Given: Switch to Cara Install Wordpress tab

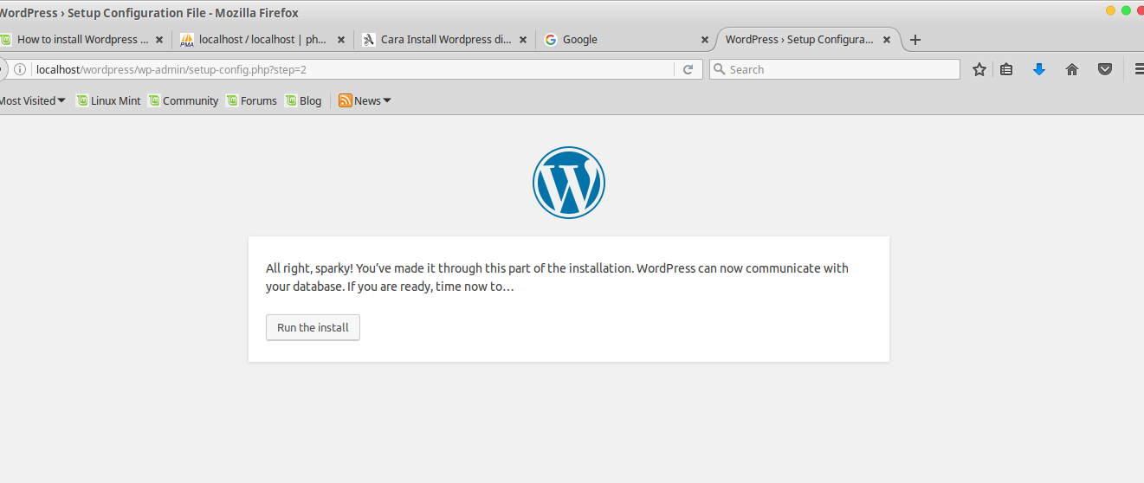Looking at the screenshot, I should click(444, 39).
